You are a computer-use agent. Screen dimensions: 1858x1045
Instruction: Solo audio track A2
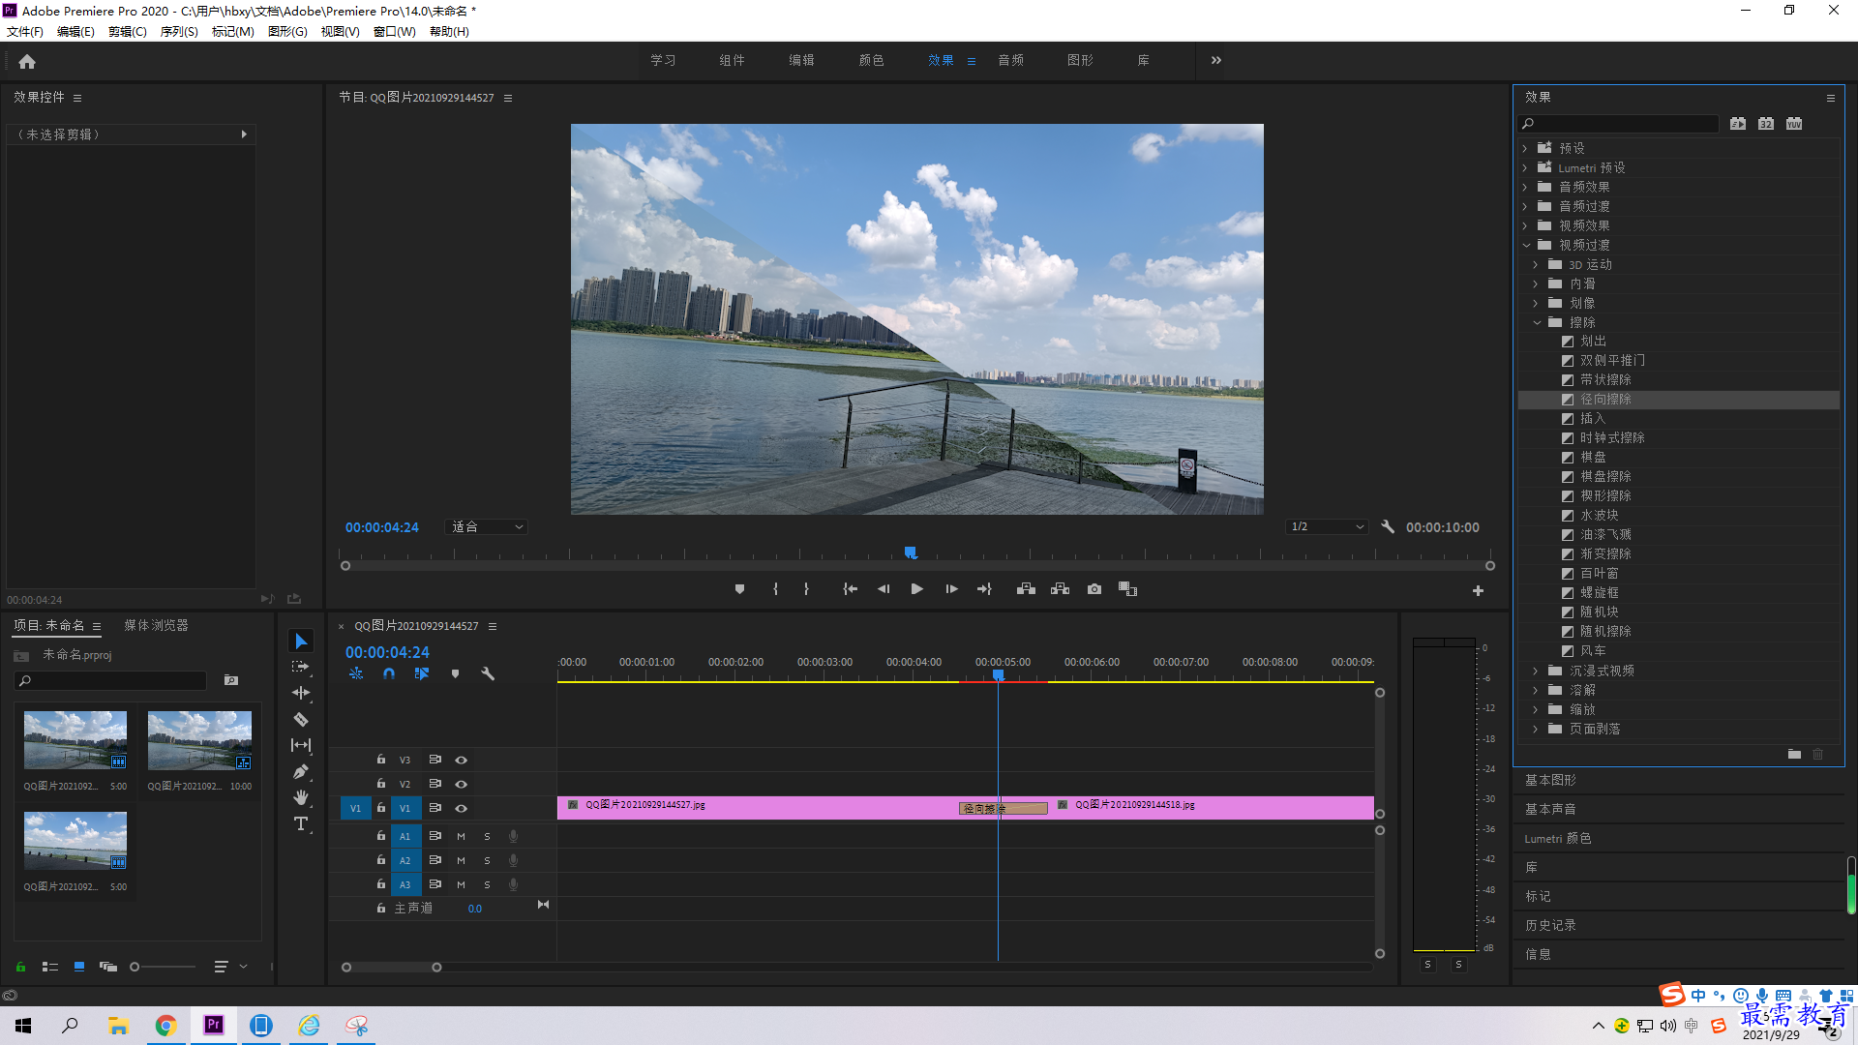(x=487, y=860)
